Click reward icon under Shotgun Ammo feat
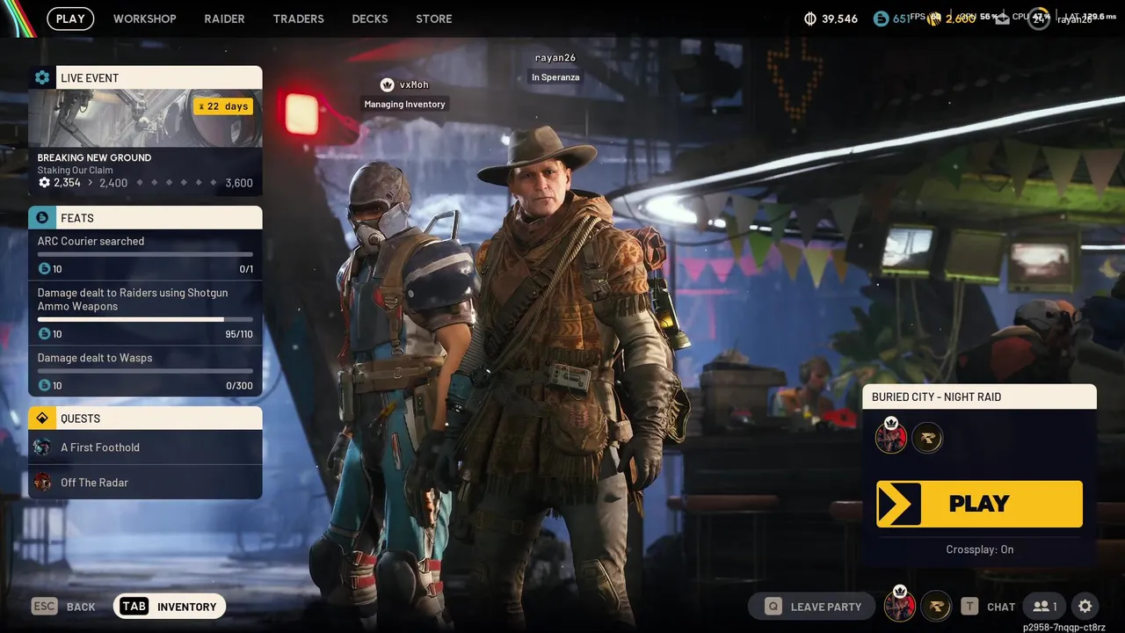Viewport: 1125px width, 633px height. (44, 334)
